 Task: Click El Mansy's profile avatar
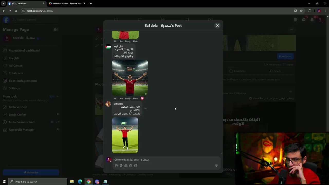[108, 104]
